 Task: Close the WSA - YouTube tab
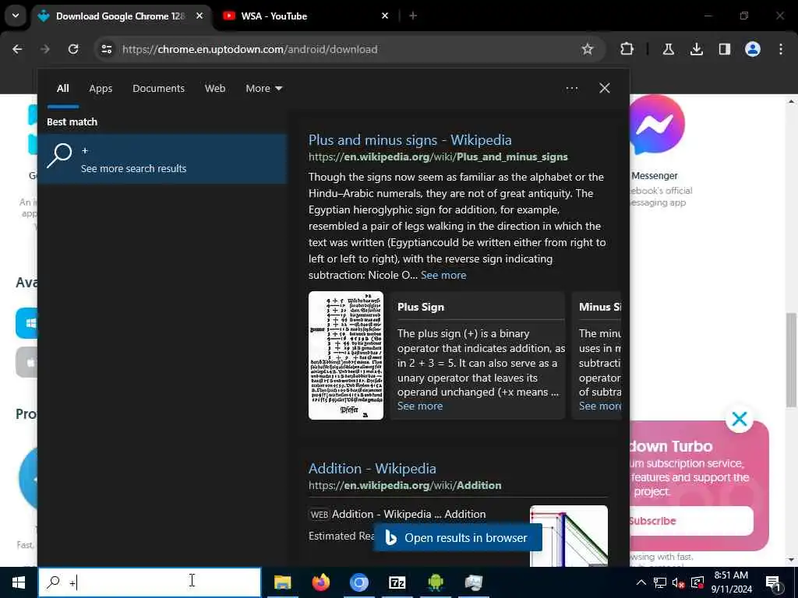pos(385,16)
